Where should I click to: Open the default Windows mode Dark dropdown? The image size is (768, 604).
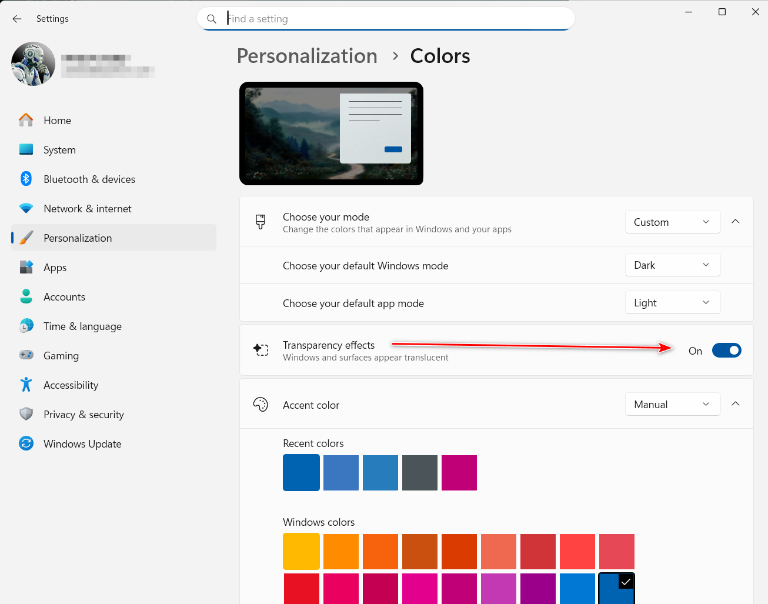(672, 265)
